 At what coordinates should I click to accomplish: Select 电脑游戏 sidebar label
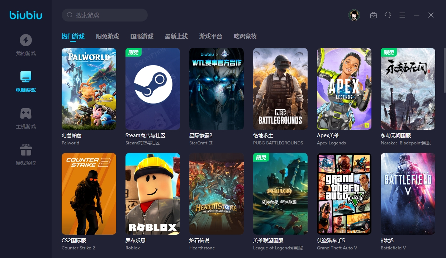[x=26, y=90]
